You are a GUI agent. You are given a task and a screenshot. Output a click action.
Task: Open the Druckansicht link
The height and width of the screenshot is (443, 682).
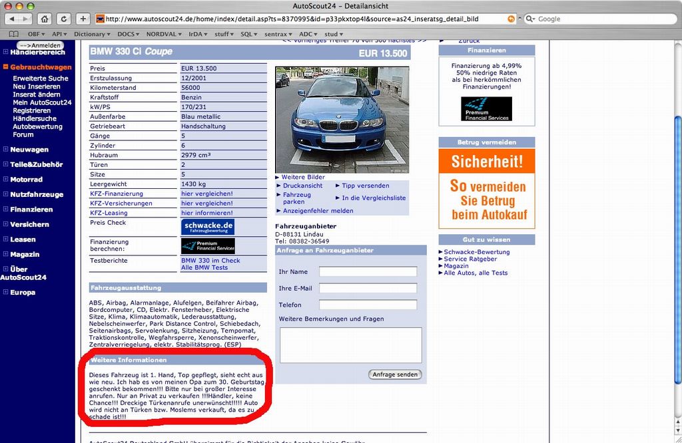point(303,186)
